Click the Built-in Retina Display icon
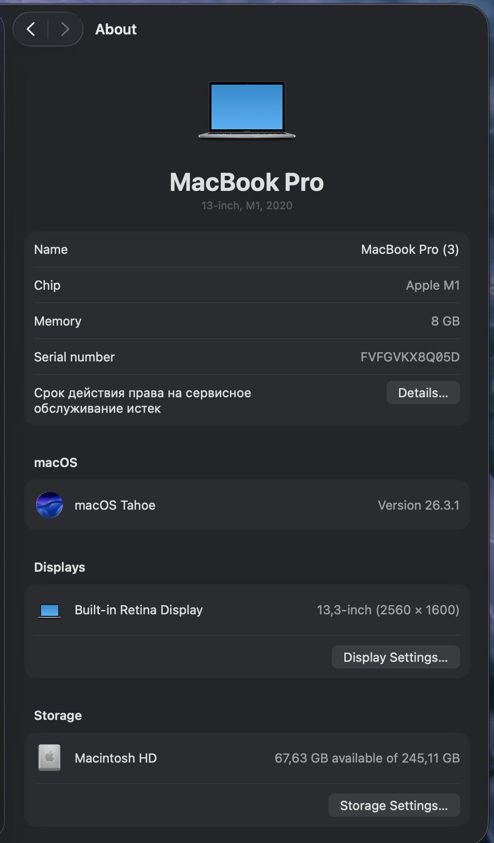Screen dimensions: 494x843 pos(49,610)
